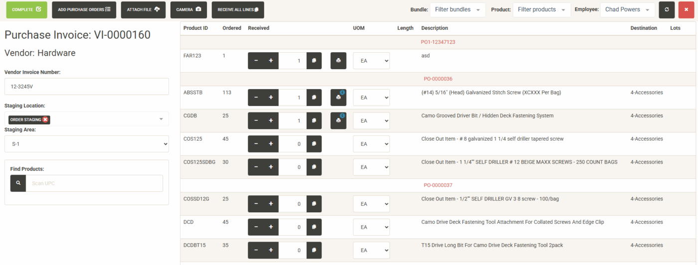Increase received quantity for ABSSTB
The image size is (698, 265).
coord(271,97)
